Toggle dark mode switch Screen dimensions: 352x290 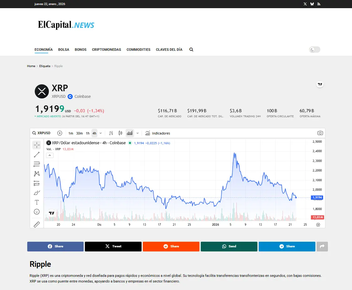point(314,50)
